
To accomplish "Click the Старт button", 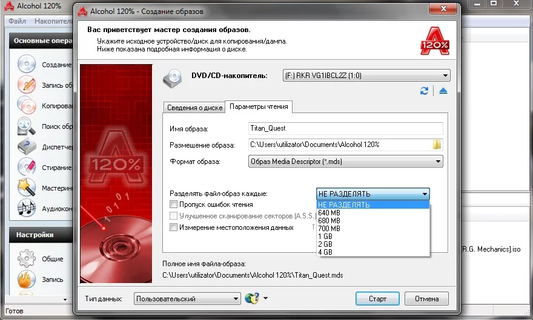I will click(x=377, y=299).
